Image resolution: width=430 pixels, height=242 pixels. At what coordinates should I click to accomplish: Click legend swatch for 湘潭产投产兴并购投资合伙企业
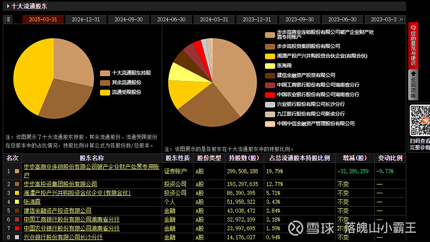[x=270, y=56]
